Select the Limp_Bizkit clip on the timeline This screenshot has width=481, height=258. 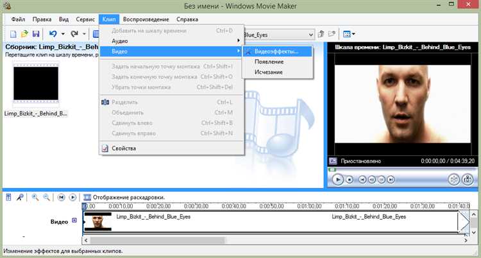[x=270, y=221]
